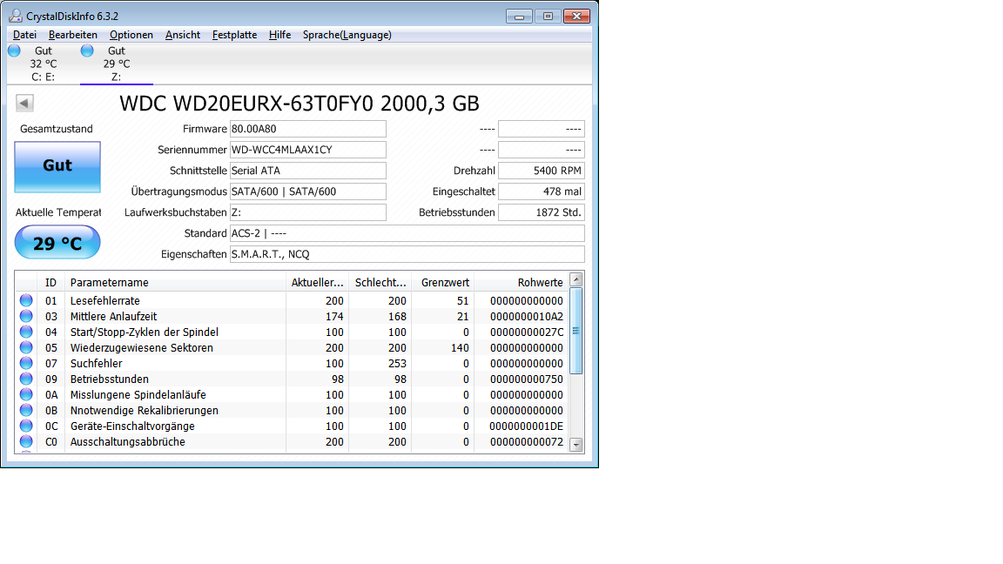
Task: Open the Festplatte menu
Action: coord(234,35)
